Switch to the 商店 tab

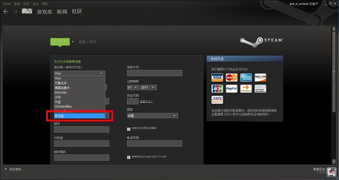click(x=27, y=11)
